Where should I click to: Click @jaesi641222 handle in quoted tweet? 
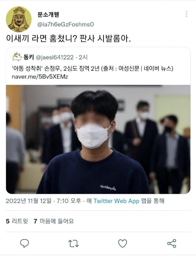pyautogui.click(x=55, y=57)
